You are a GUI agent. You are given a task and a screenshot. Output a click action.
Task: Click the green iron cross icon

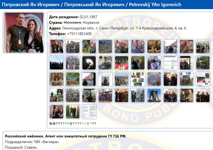[71, 124]
